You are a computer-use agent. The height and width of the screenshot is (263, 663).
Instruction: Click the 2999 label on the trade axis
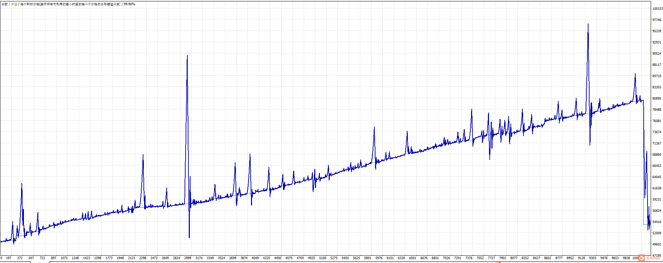[x=188, y=258]
